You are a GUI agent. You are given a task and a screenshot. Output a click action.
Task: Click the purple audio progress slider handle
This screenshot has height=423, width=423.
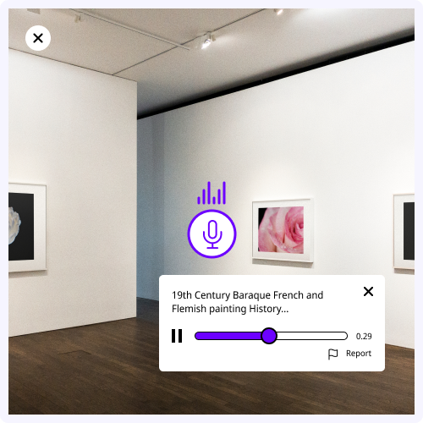(x=269, y=336)
